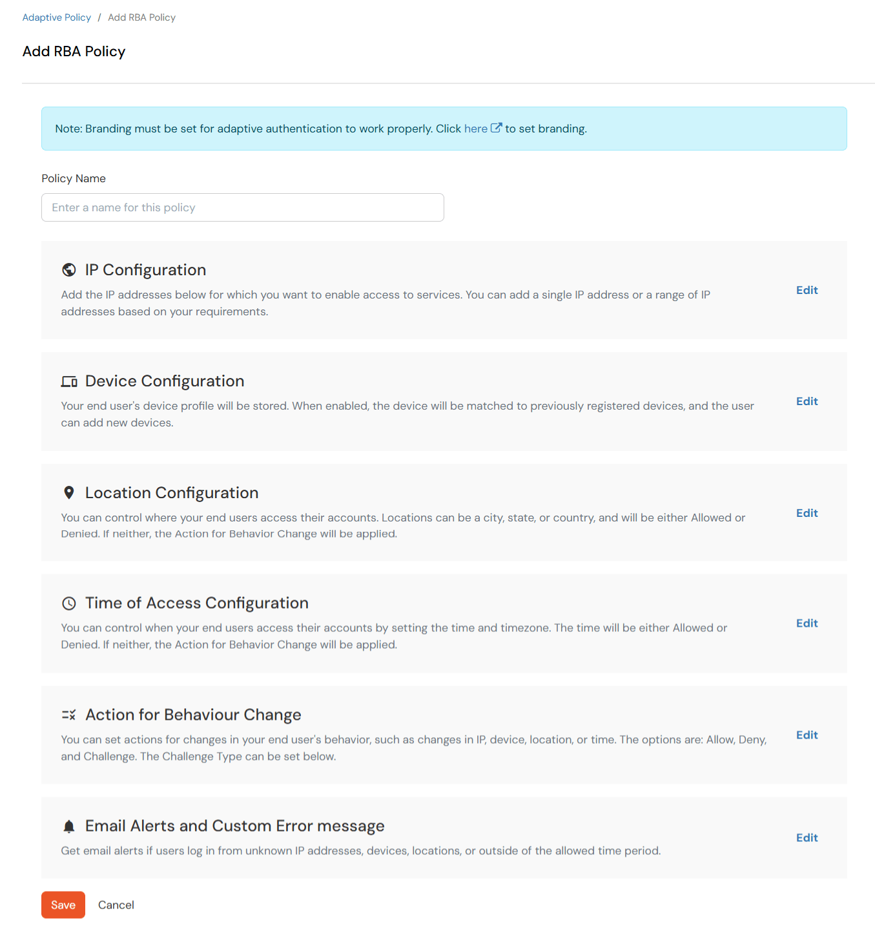This screenshot has width=875, height=933.
Task: Click the branding note banner
Action: (x=444, y=129)
